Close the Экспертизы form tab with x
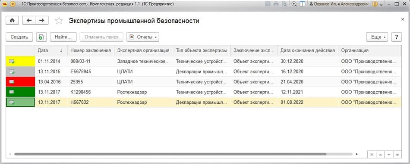The width and height of the screenshot is (410, 164). click(x=402, y=19)
